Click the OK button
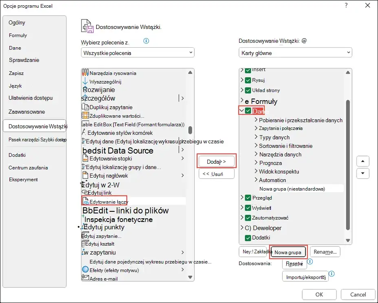This screenshot has width=378, height=303. click(319, 294)
